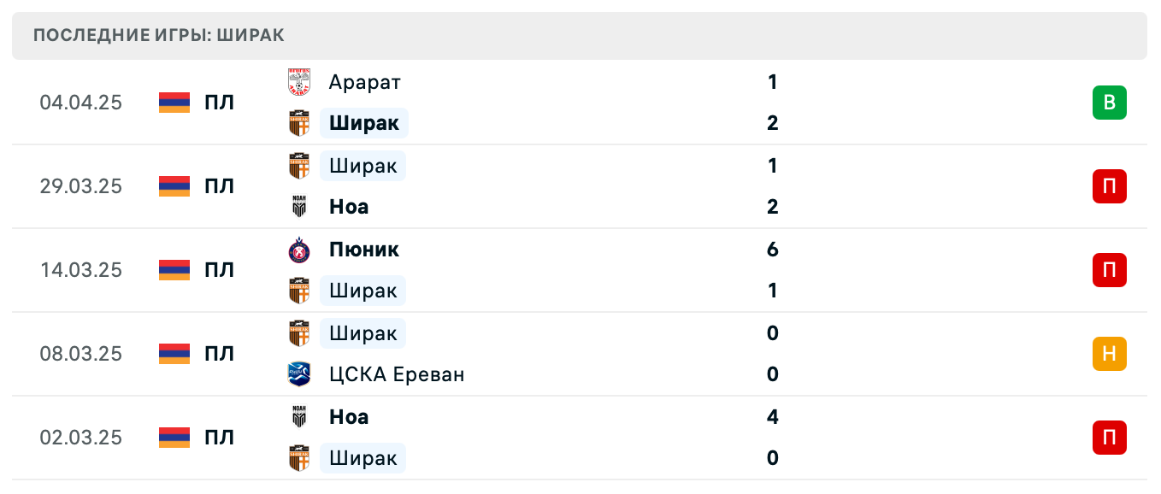Click the Арарат club crest icon
Screen dimensions: 1161x494
click(298, 82)
